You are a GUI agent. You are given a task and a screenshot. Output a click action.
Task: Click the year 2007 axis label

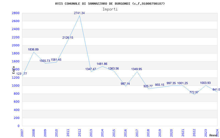pyautogui.click(x=22, y=133)
